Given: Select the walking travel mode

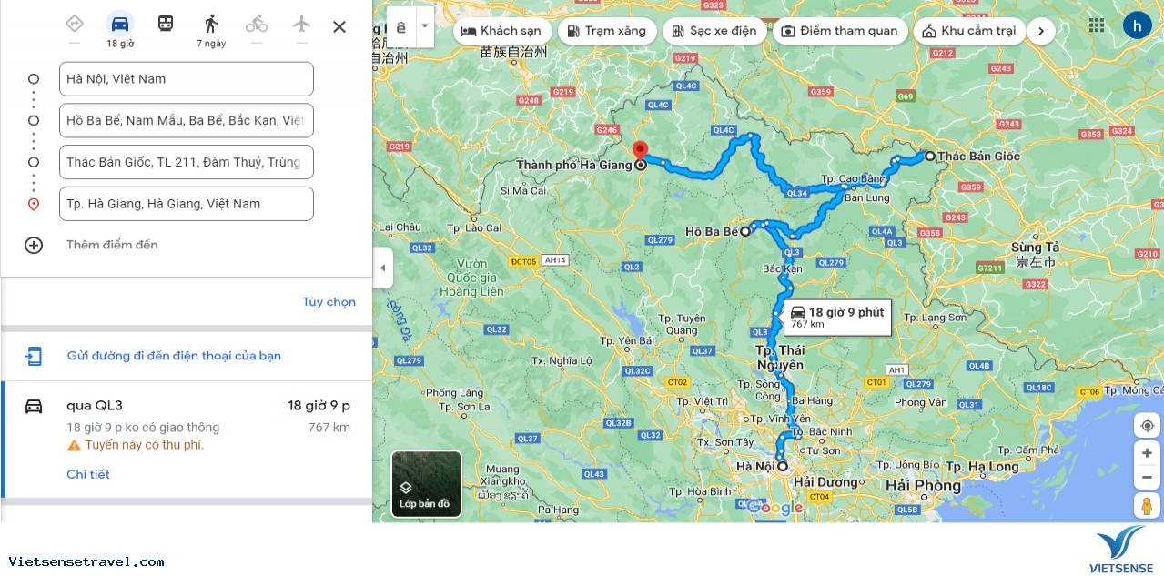Looking at the screenshot, I should tap(211, 25).
